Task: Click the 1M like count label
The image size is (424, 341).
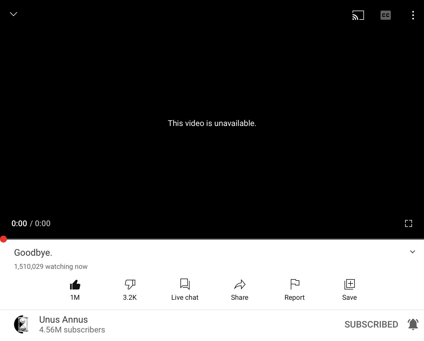Action: [x=75, y=297]
